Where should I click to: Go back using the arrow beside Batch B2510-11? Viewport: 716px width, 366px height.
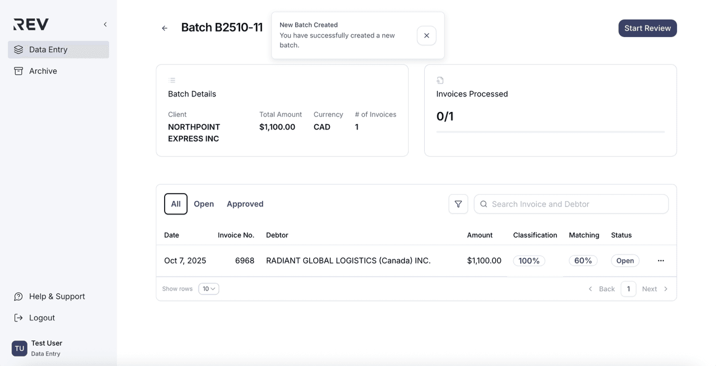tap(165, 28)
